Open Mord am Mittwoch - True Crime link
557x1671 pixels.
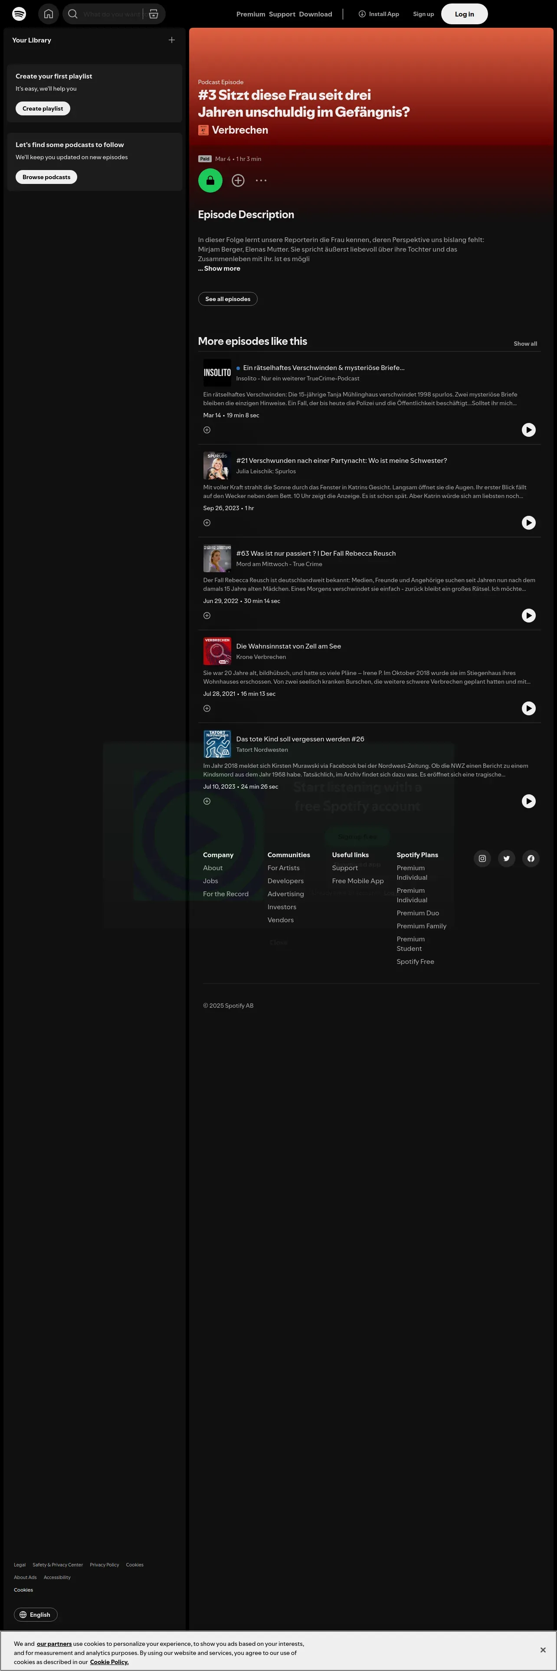(x=279, y=564)
